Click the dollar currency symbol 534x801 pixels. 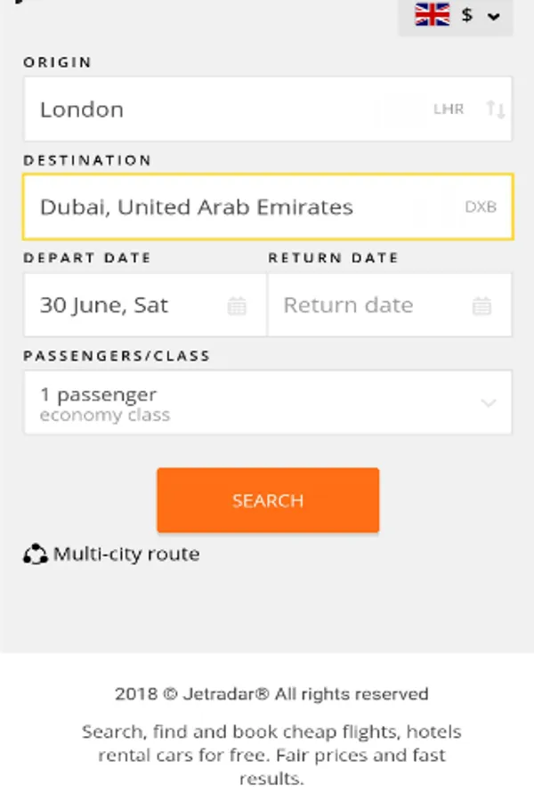click(467, 15)
